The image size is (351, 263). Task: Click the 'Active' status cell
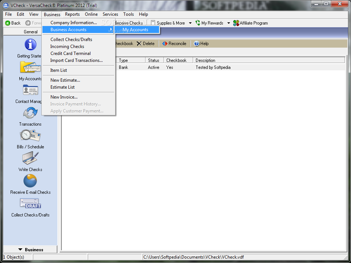click(x=154, y=67)
